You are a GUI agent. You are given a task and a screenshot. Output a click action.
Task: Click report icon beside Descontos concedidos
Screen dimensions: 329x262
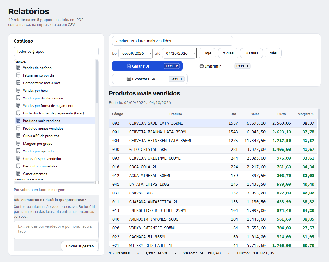tap(18, 166)
